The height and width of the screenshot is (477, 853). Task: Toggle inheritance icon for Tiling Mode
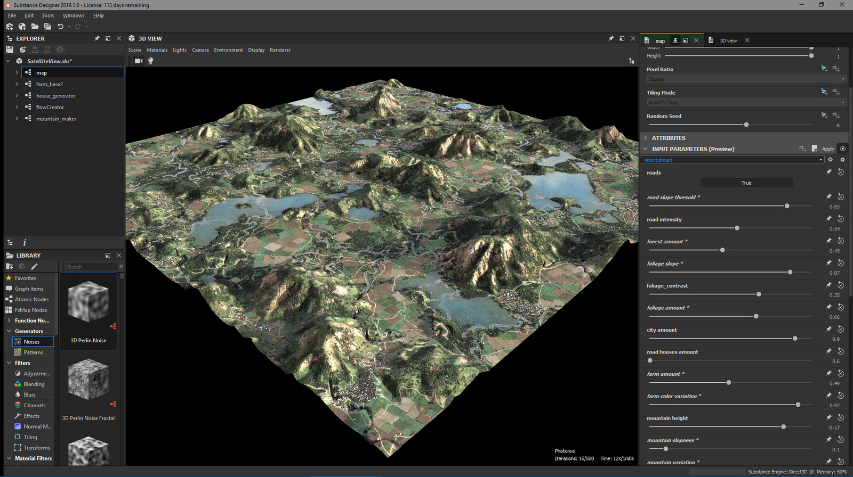(x=824, y=92)
